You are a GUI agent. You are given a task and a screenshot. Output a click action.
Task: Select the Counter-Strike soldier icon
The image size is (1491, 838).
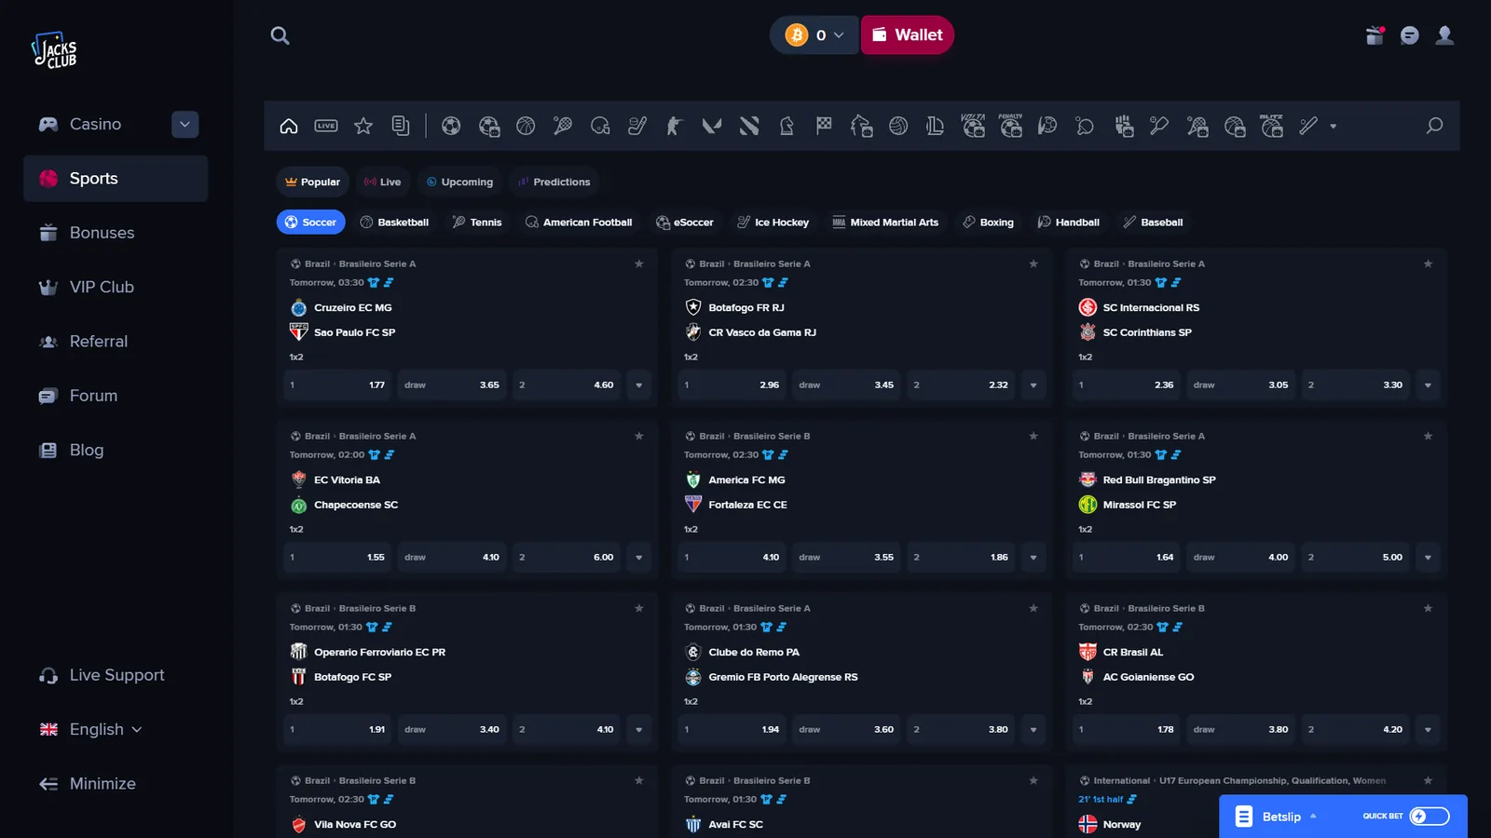(675, 126)
